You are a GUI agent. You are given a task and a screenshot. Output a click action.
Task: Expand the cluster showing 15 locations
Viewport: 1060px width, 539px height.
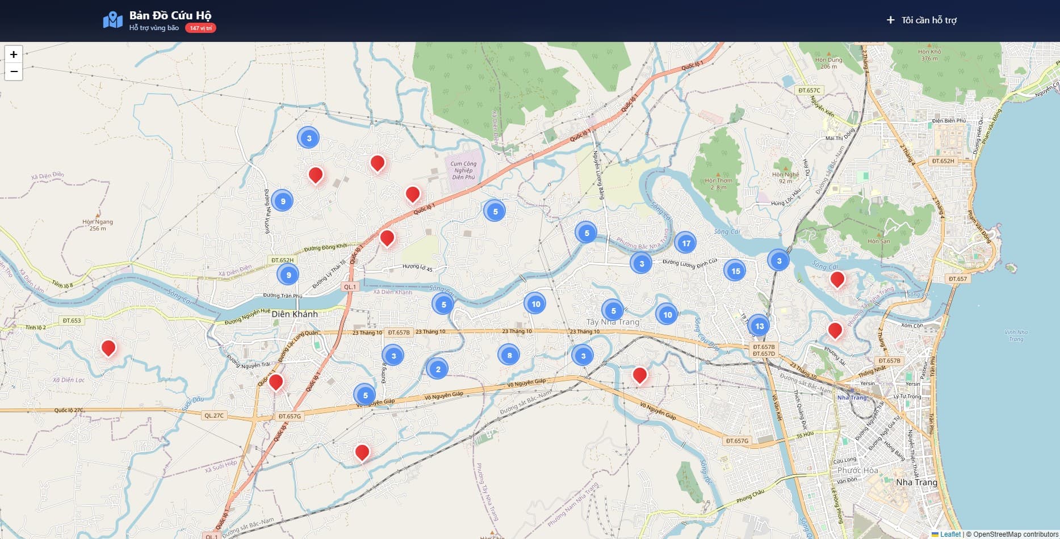coord(736,271)
